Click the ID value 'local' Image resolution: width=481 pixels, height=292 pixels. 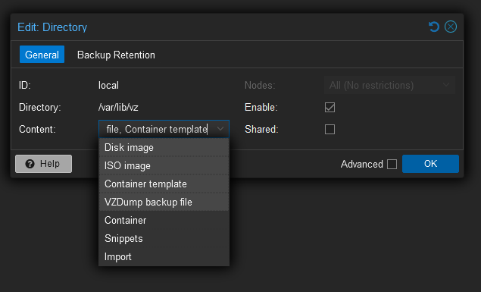pyautogui.click(x=108, y=85)
